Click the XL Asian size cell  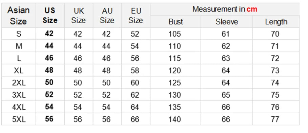(18, 70)
